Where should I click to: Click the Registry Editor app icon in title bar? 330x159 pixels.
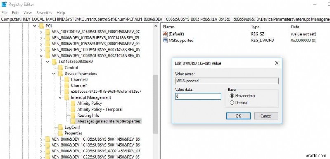(x=4, y=4)
